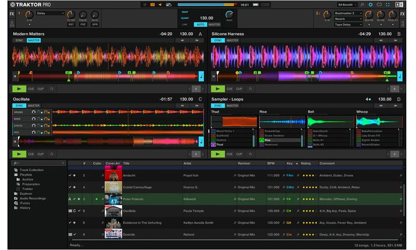Increase loop size arrow on Deck A

click(x=203, y=89)
